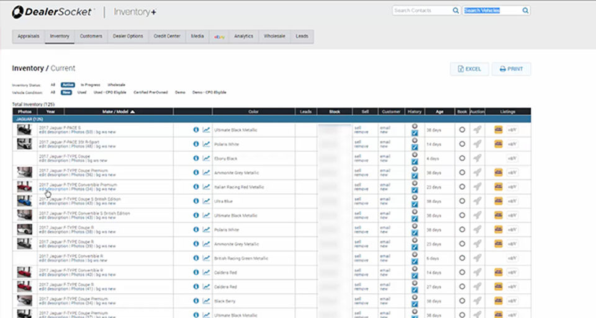The height and width of the screenshot is (318, 596).
Task: Uncheck history checkbox for Italian Racing Red row
Action: pyautogui.click(x=415, y=190)
